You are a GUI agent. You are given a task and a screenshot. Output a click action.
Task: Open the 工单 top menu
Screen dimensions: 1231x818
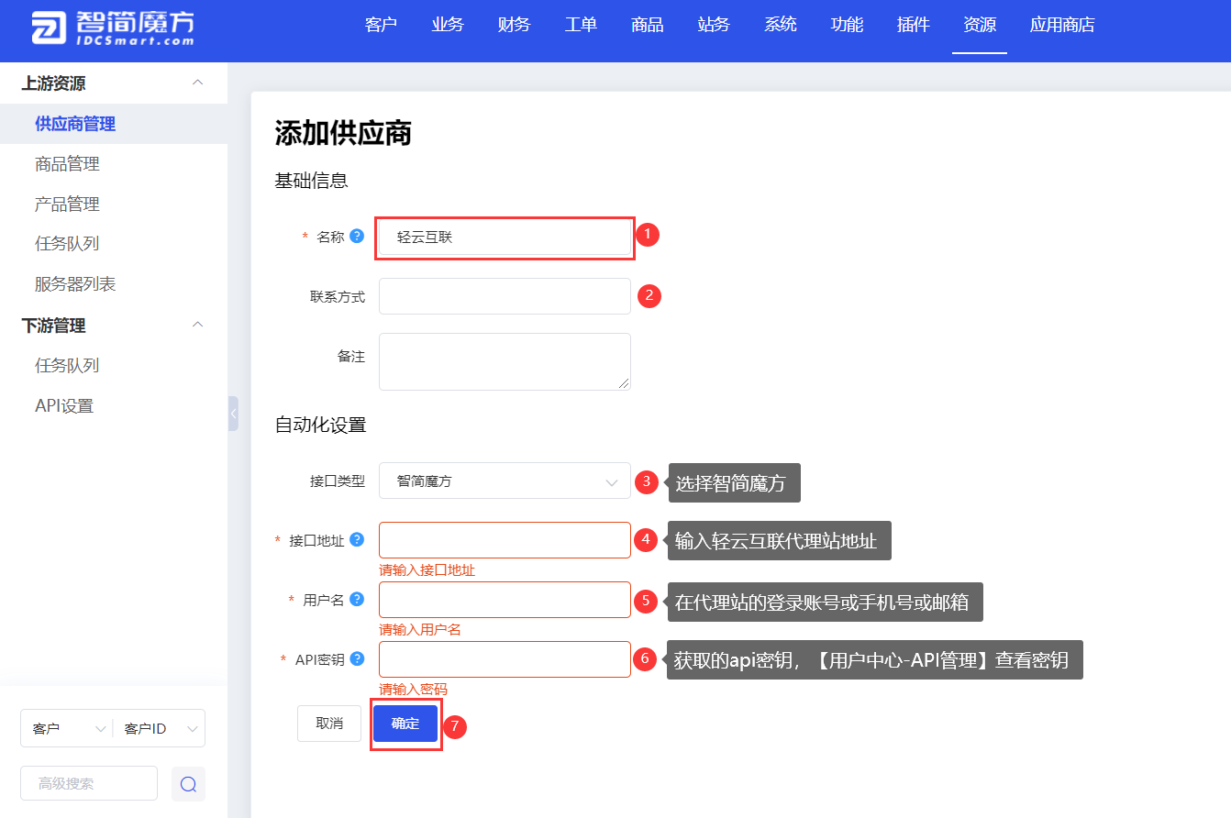[581, 25]
